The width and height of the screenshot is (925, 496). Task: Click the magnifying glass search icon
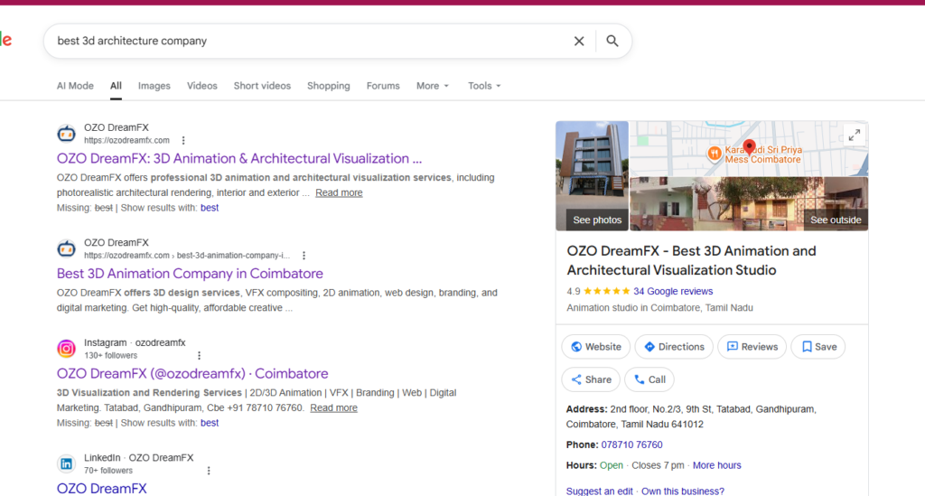tap(612, 41)
